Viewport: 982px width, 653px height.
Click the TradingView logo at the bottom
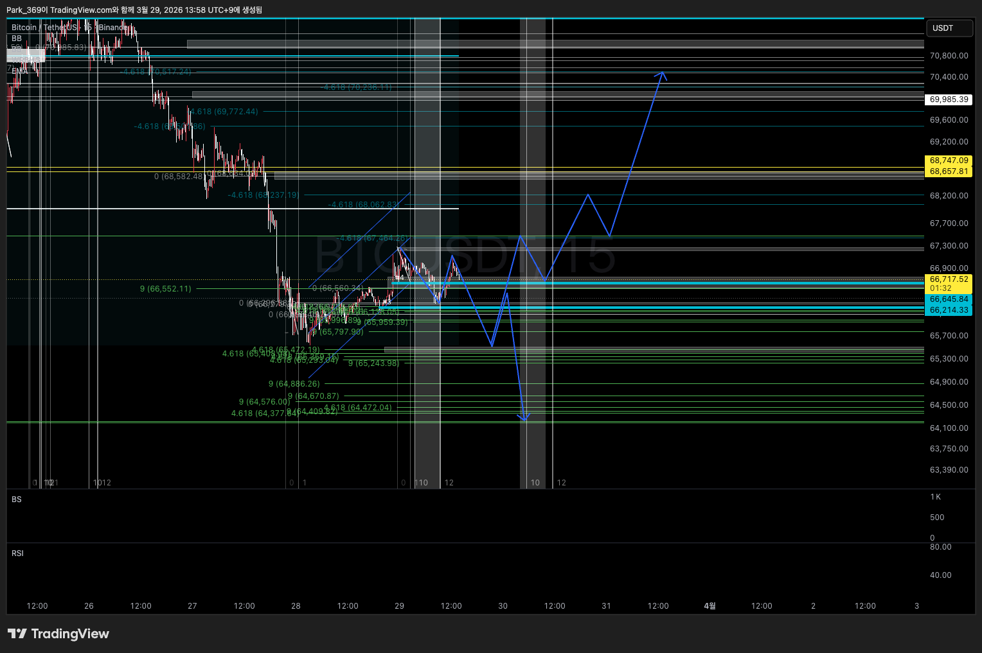(58, 634)
